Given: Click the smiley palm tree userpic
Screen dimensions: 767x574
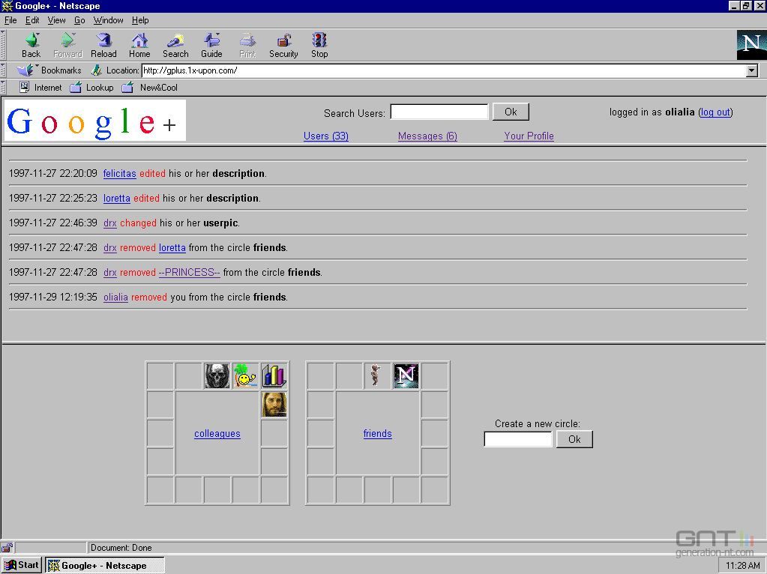Looking at the screenshot, I should tap(245, 375).
